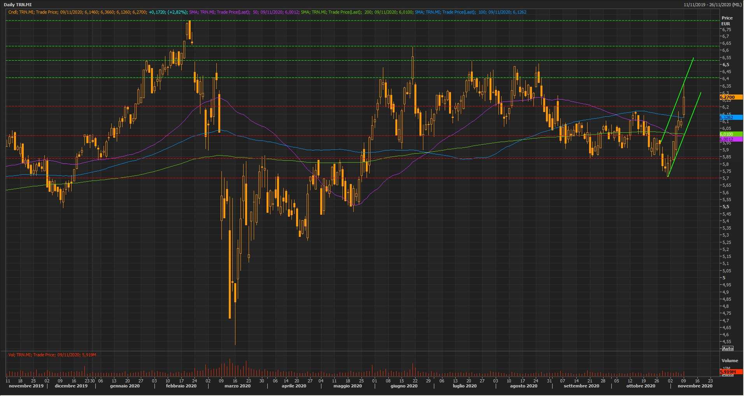This screenshot has width=744, height=396.
Task: Click the marzo 2020 label on time axis
Action: tap(237, 386)
